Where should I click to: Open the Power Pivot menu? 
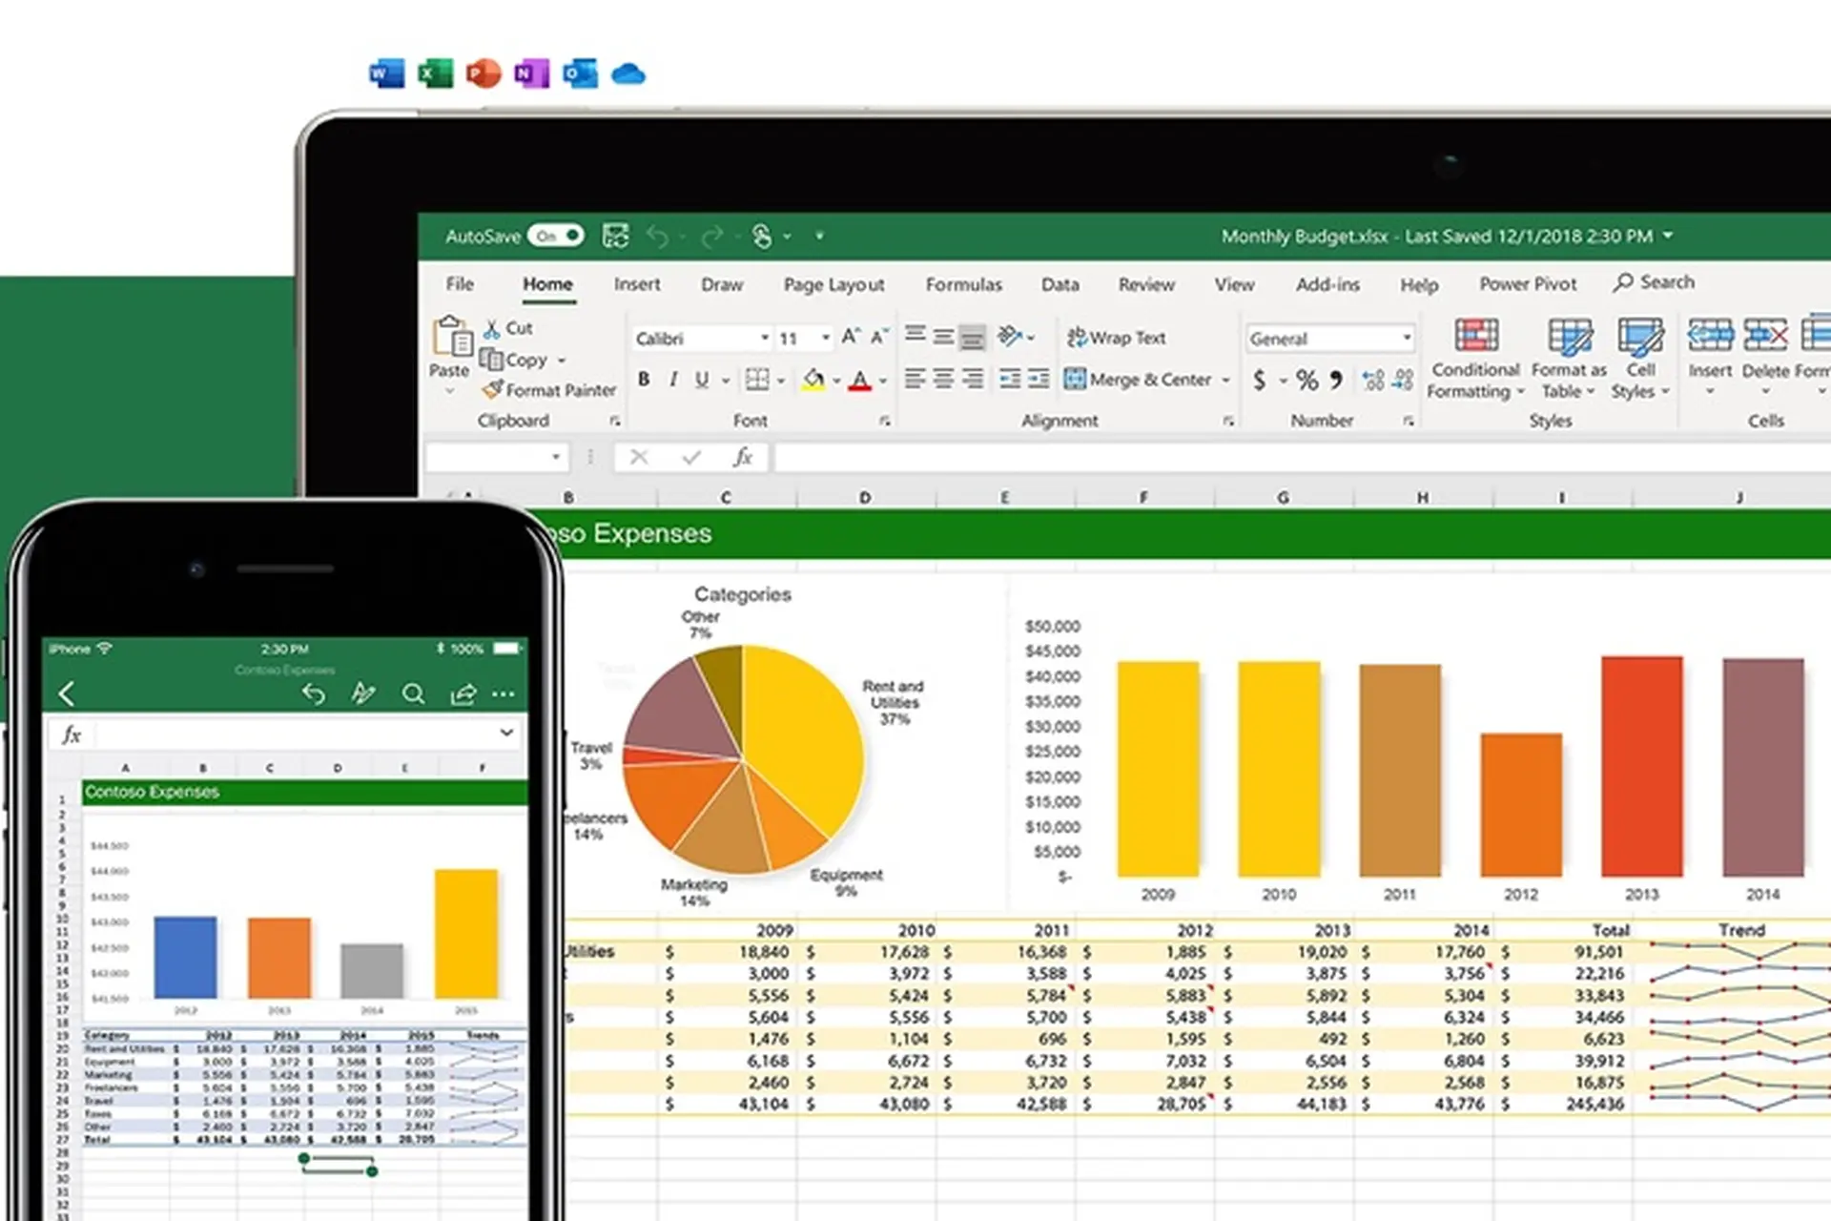1528,282
